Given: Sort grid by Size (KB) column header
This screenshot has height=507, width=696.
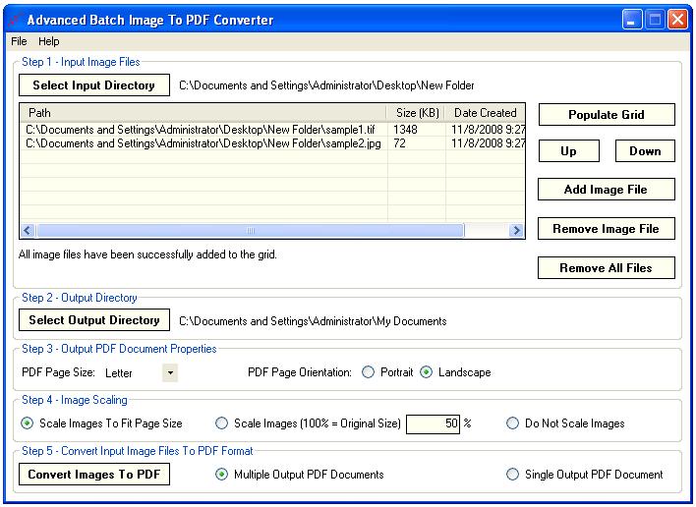Looking at the screenshot, I should 417,113.
